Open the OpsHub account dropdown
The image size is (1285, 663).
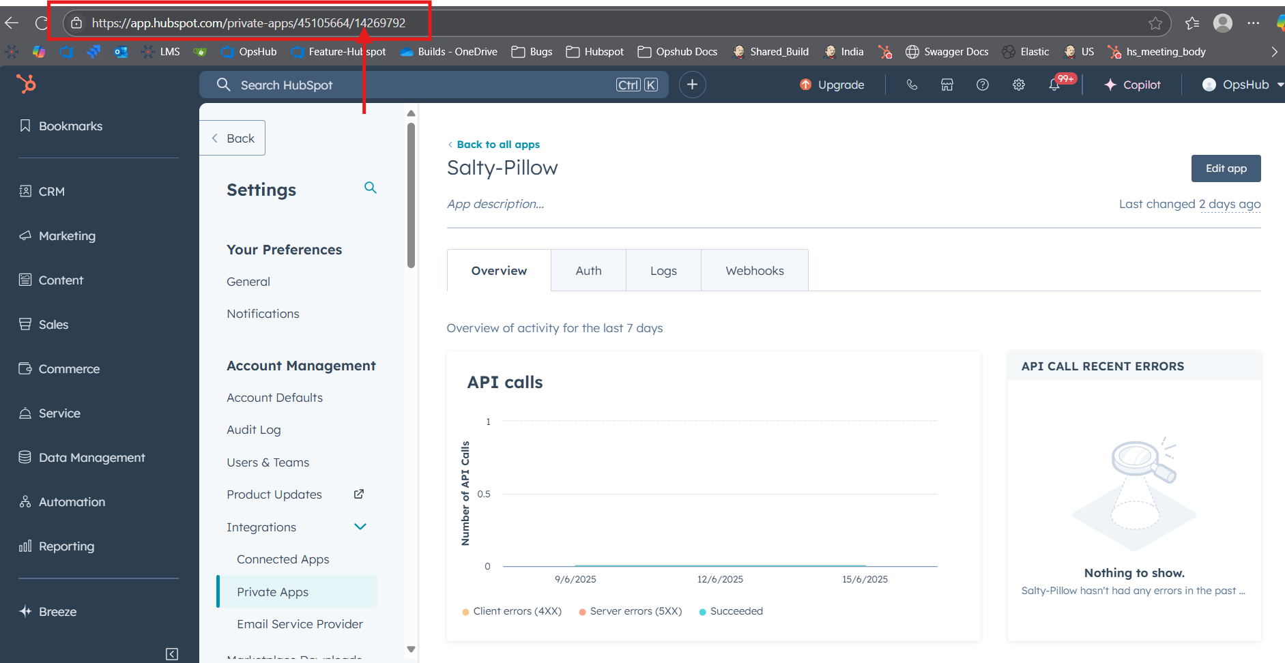coord(1242,85)
